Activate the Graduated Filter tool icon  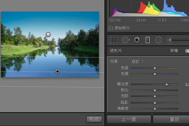pyautogui.click(x=148, y=40)
